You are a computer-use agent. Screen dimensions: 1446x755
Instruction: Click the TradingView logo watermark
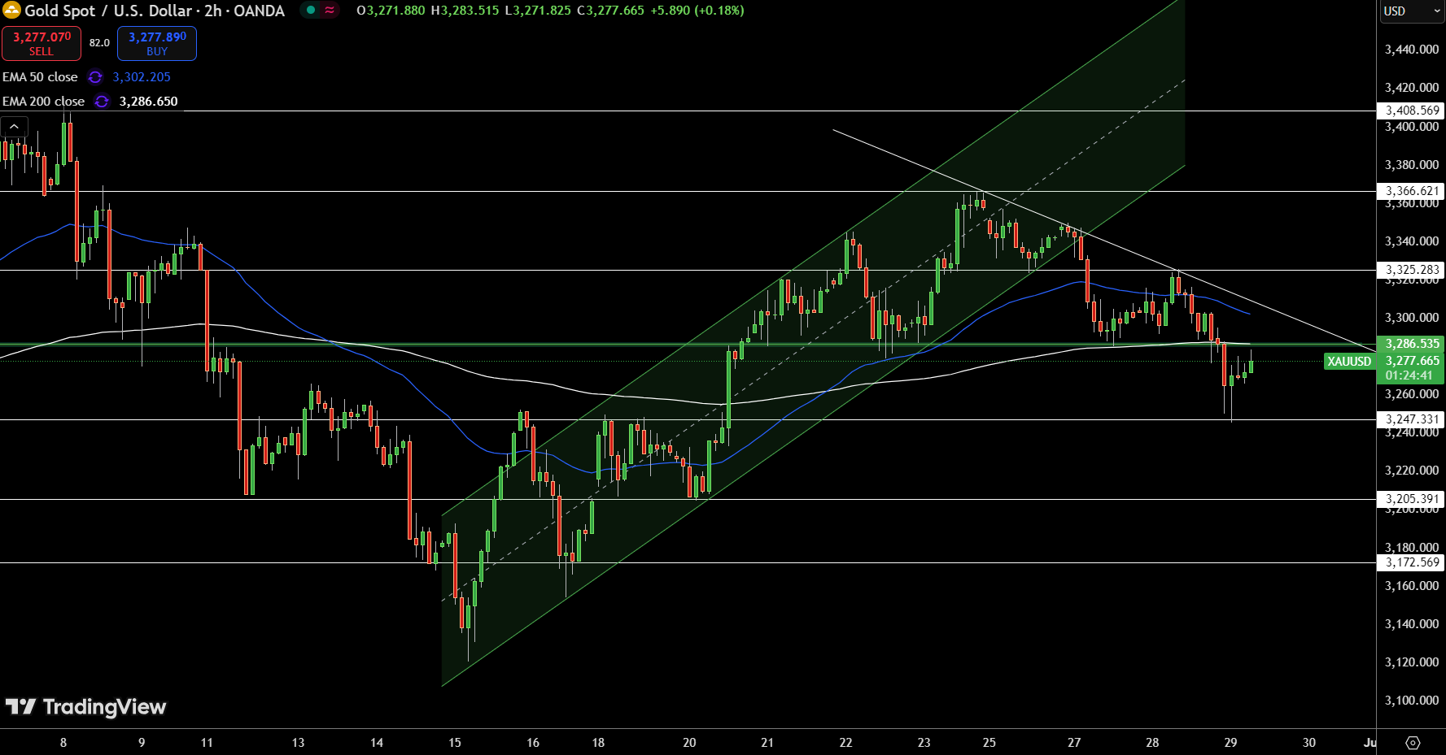(x=85, y=707)
